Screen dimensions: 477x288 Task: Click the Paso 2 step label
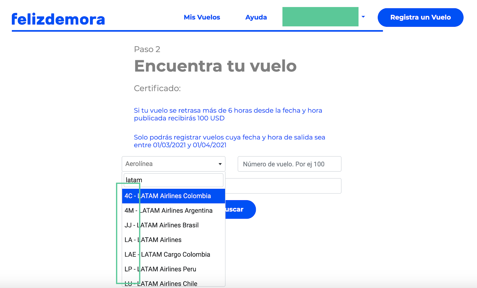(147, 49)
